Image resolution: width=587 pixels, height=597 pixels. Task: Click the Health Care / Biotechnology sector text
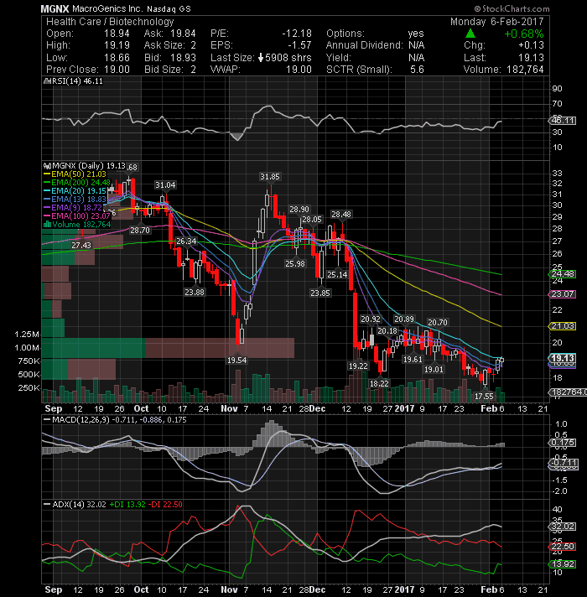coord(110,22)
